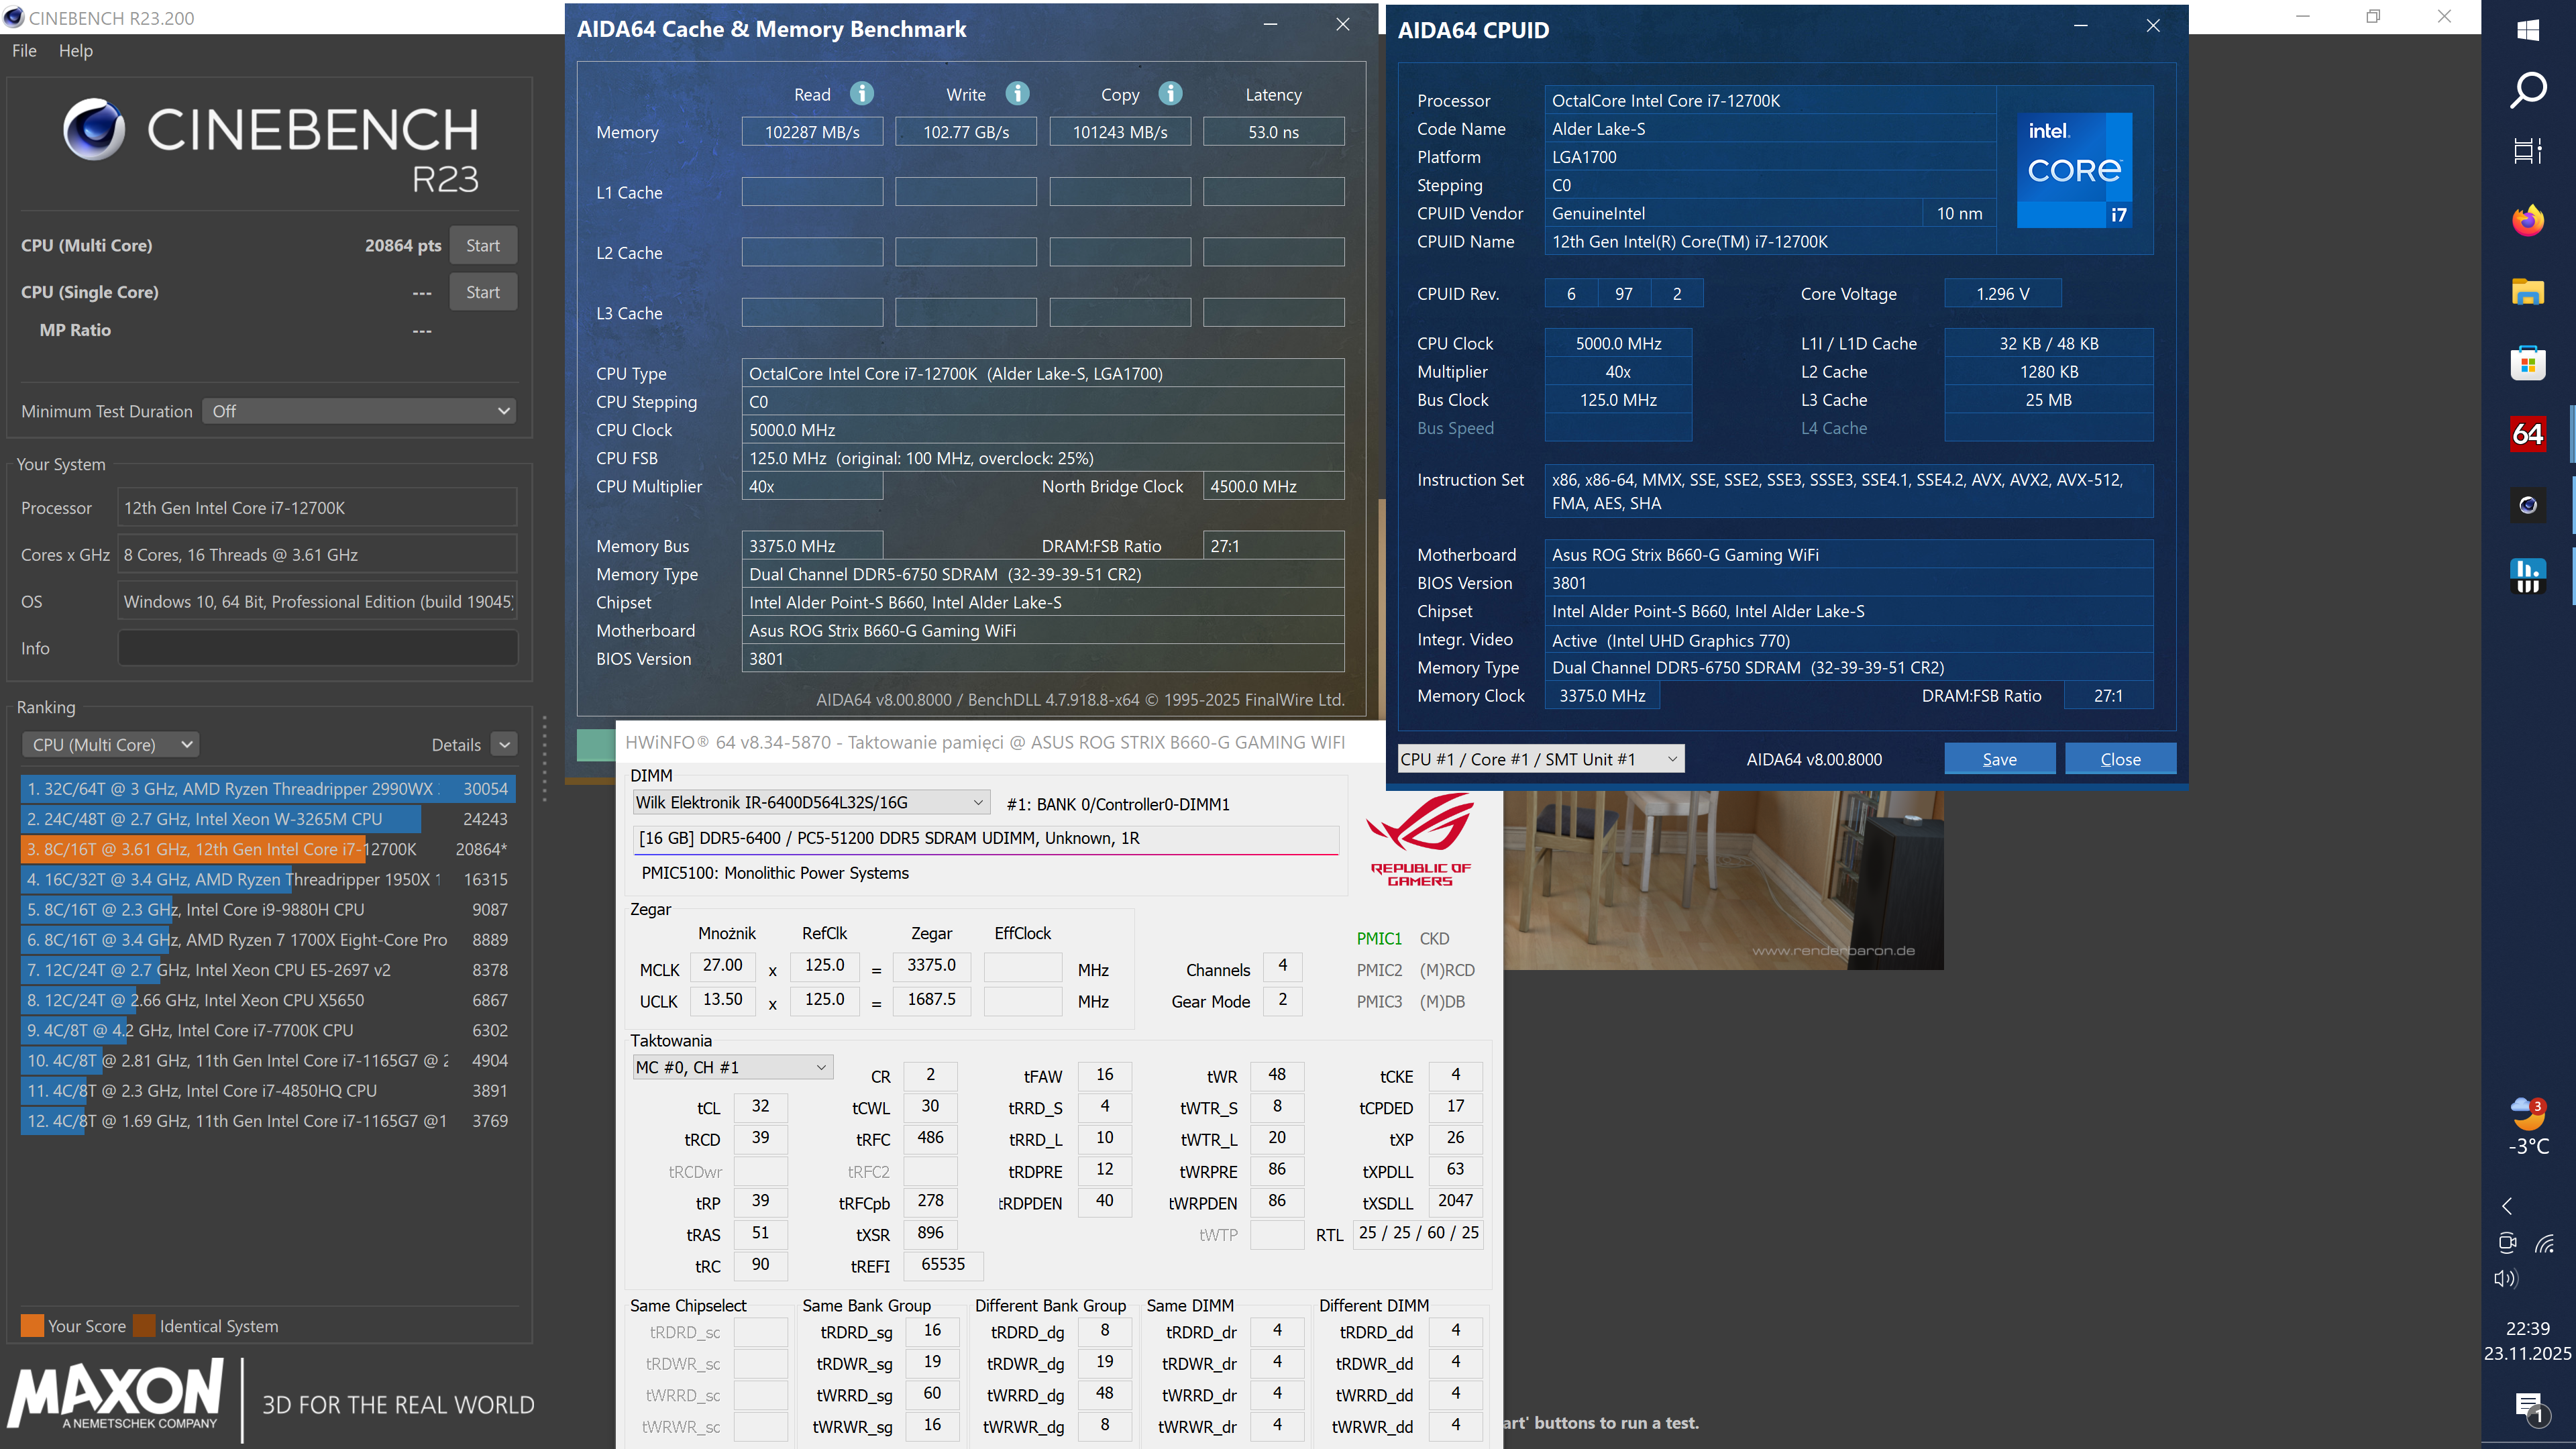Image resolution: width=2576 pixels, height=1449 pixels.
Task: Start the CPU Multi Core test
Action: tap(482, 246)
